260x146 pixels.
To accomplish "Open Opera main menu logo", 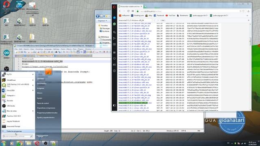I will [x=114, y=7].
